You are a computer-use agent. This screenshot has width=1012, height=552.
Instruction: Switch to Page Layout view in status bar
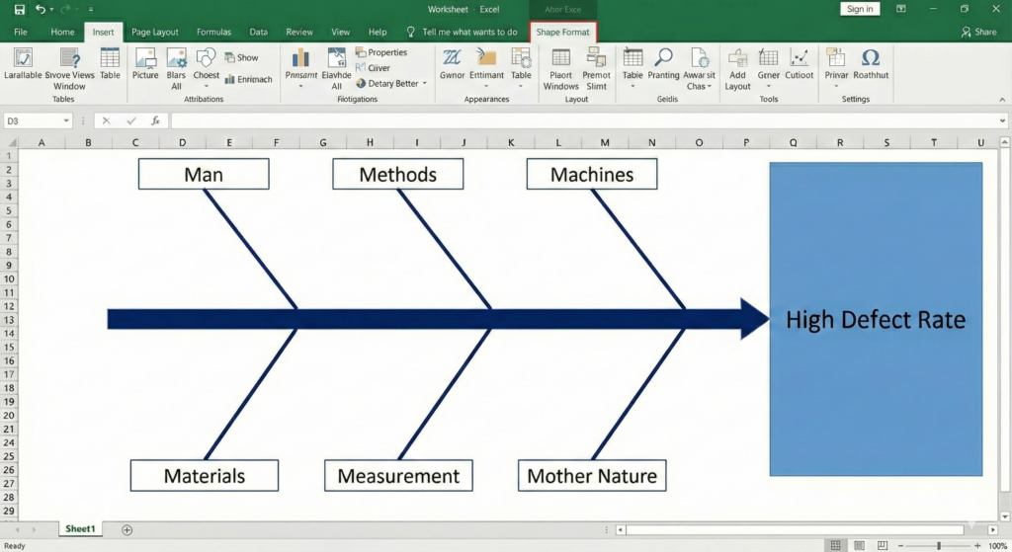[x=859, y=545]
